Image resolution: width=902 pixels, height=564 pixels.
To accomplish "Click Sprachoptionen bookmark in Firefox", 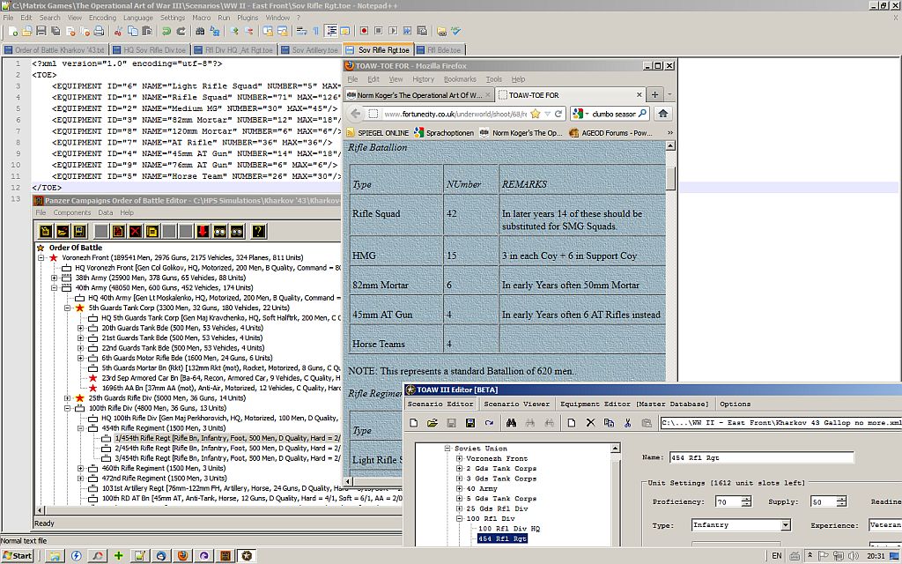I will click(444, 133).
